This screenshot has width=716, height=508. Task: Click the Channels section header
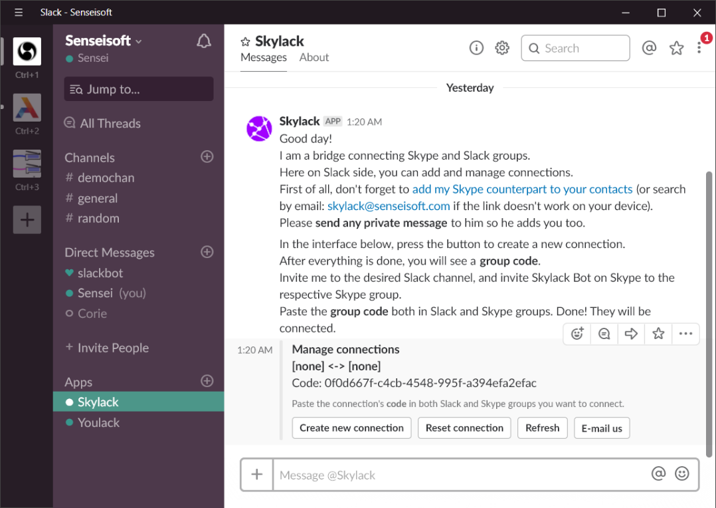coord(90,158)
